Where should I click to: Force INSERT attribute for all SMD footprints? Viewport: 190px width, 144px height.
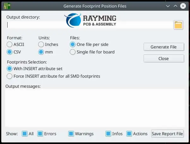click(10, 76)
